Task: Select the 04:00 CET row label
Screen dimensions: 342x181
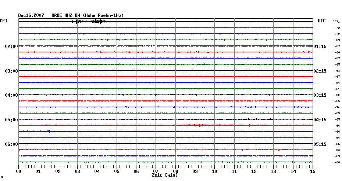Action: click(11, 95)
